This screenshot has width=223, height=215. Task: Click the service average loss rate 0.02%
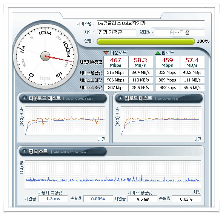point(186,199)
